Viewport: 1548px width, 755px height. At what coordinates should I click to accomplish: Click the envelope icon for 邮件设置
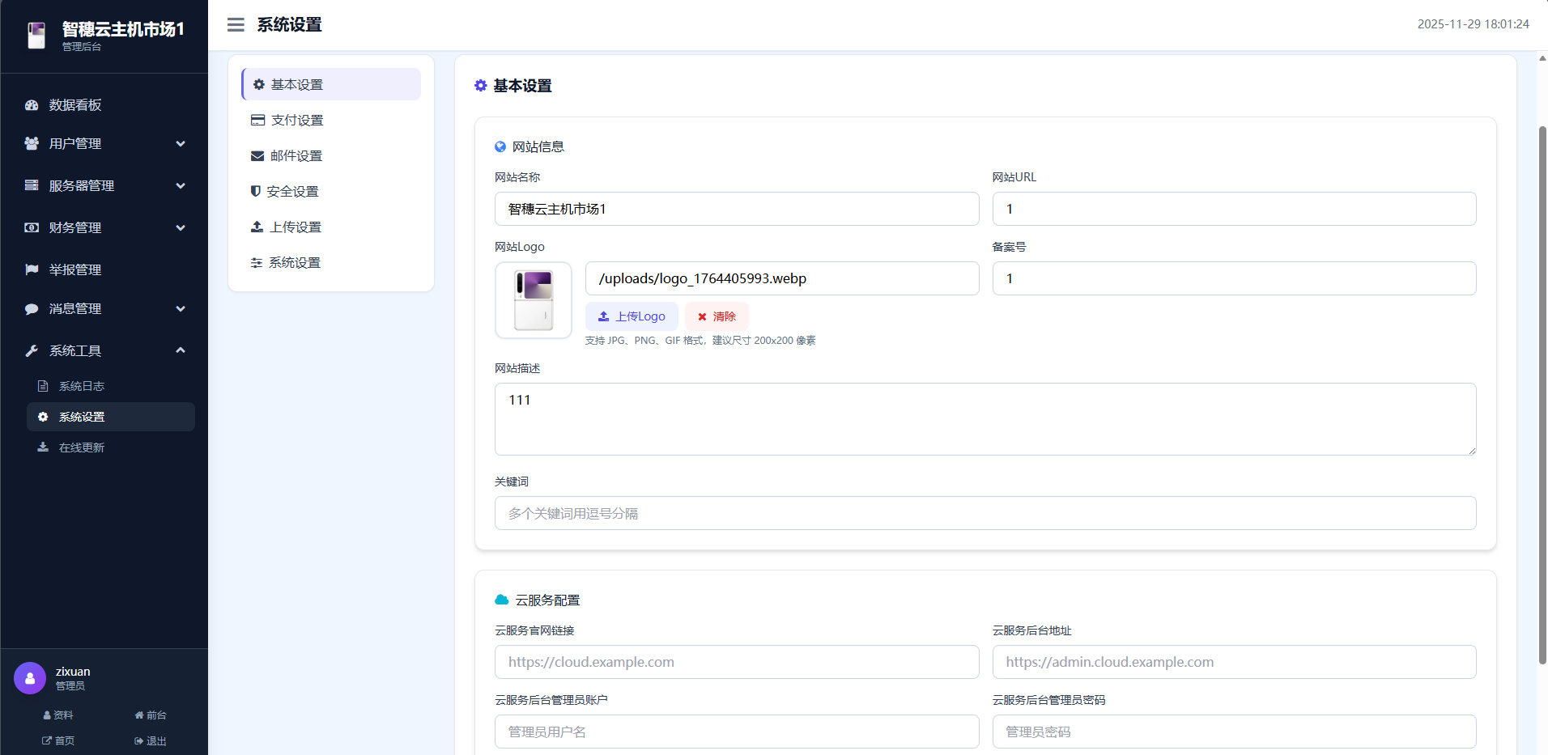(257, 156)
